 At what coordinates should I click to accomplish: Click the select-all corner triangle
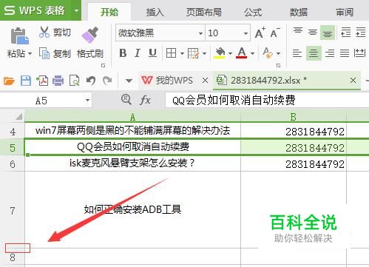tap(18, 117)
